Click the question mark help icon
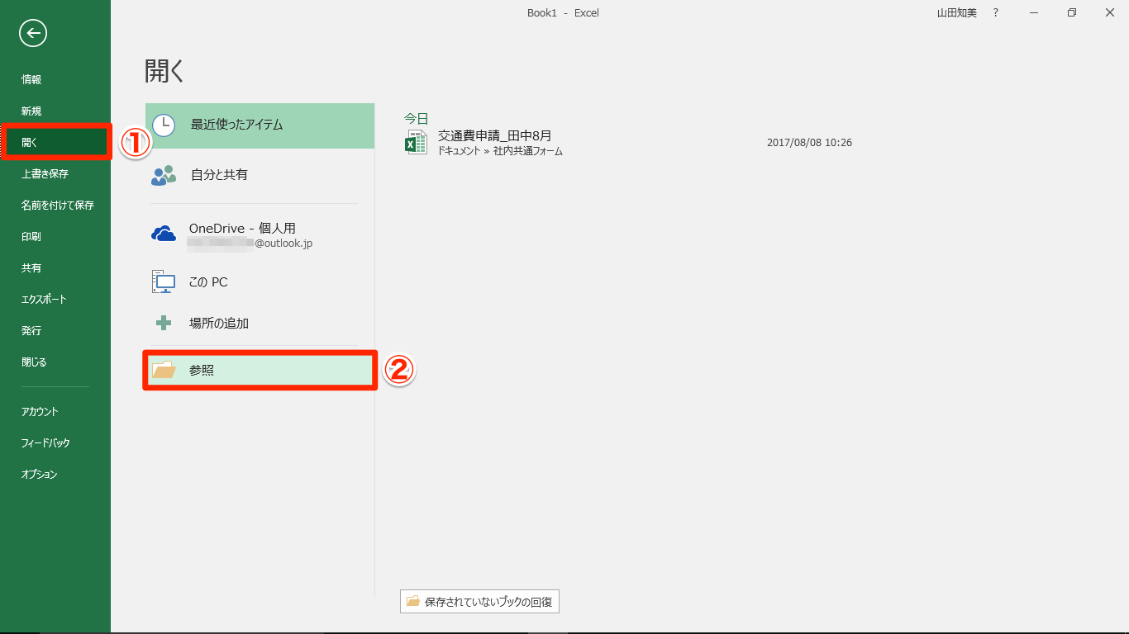Screen dimensions: 1129x634 pos(996,12)
